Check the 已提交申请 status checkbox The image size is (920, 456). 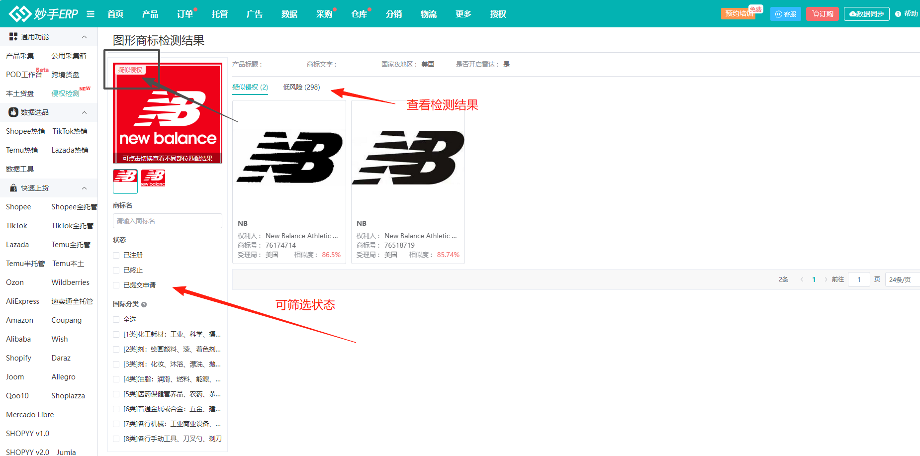pos(116,285)
